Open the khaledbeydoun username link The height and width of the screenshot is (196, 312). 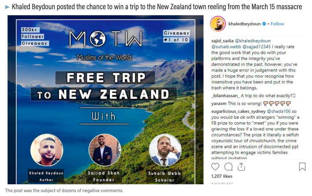[x=245, y=24]
